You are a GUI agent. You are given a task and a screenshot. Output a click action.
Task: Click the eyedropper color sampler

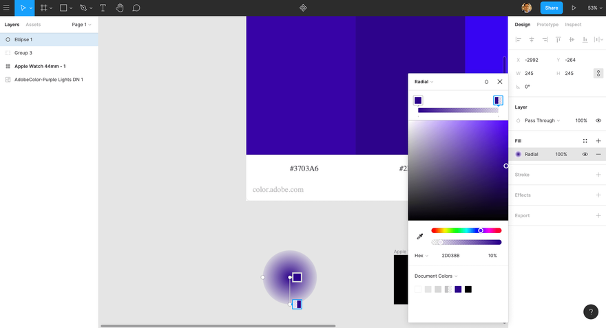(419, 236)
